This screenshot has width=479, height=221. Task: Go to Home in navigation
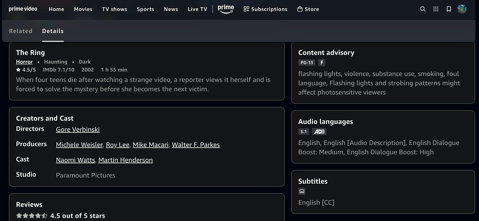point(56,9)
